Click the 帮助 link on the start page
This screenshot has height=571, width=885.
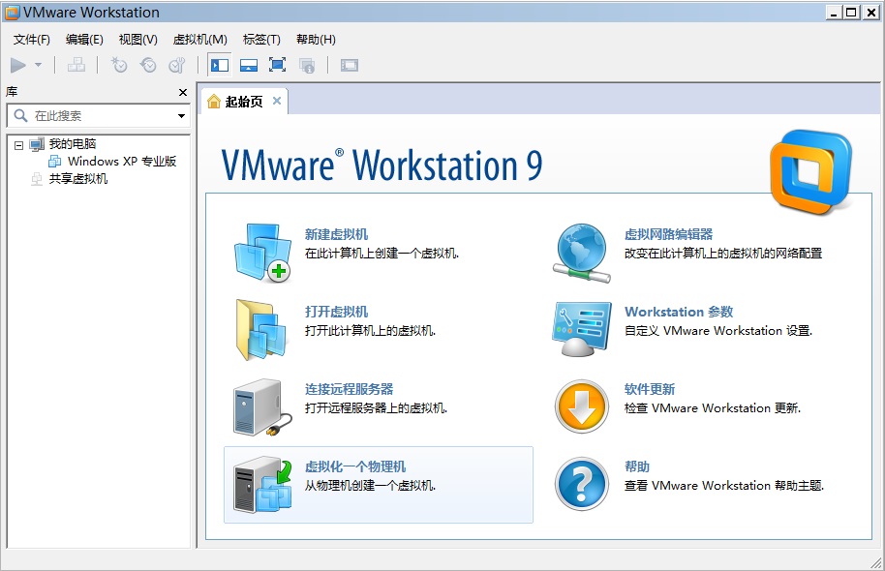click(637, 466)
